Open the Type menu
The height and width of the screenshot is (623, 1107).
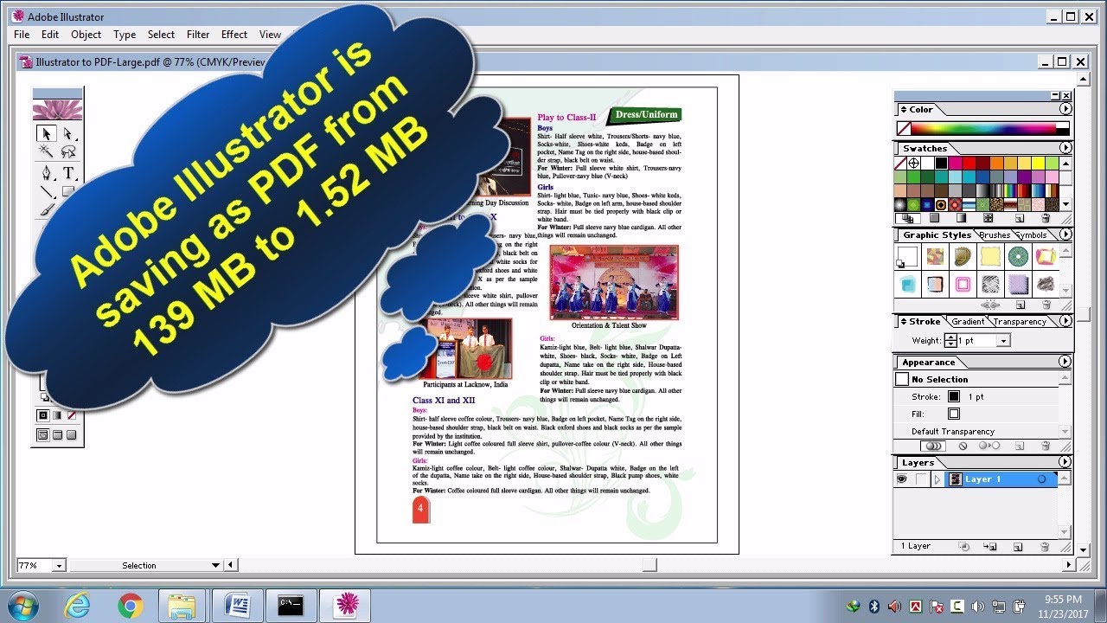pyautogui.click(x=125, y=35)
